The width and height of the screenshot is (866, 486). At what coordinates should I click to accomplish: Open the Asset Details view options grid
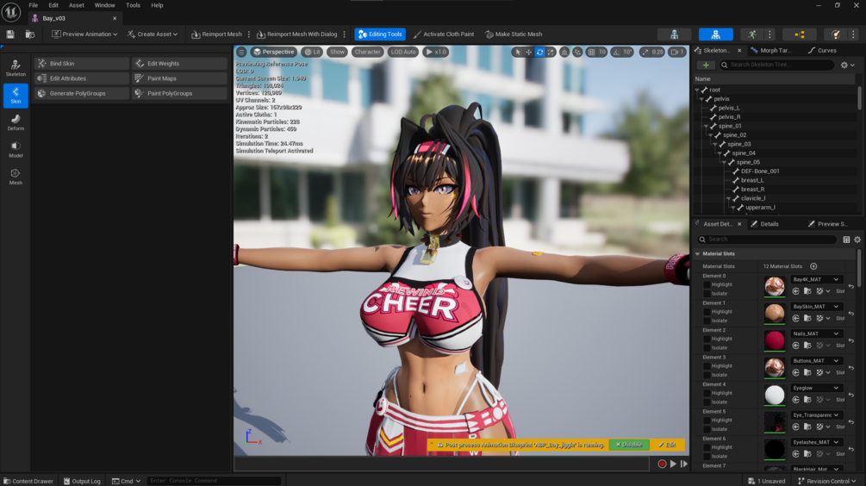pyautogui.click(x=846, y=240)
